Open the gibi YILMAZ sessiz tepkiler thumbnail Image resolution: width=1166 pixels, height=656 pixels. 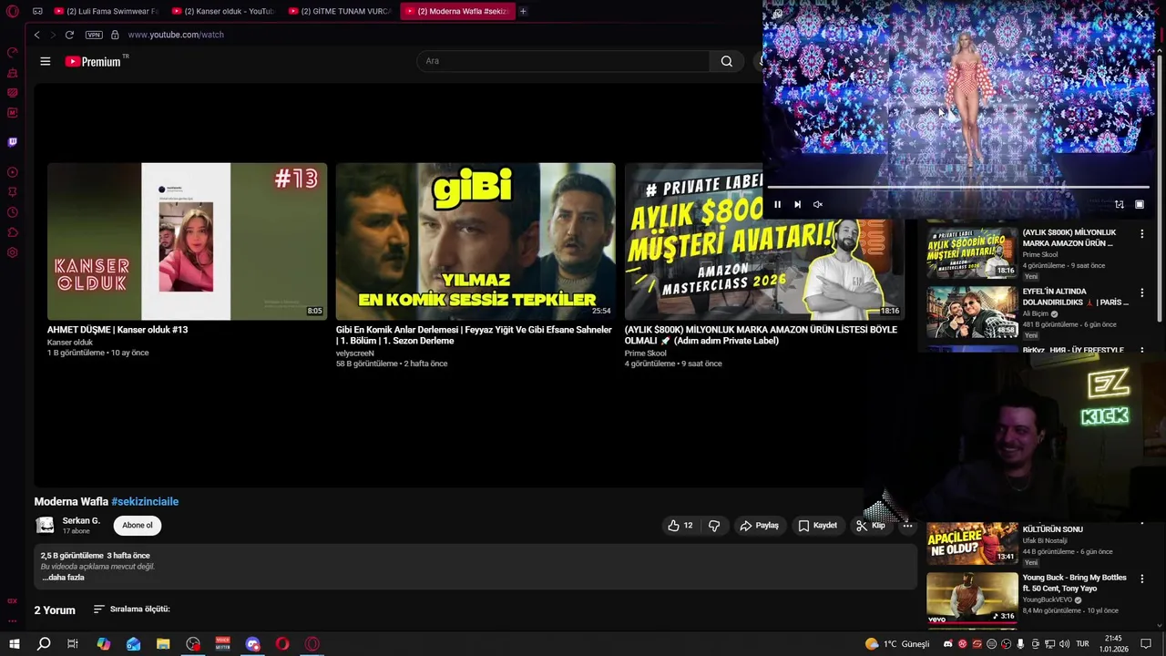click(476, 241)
